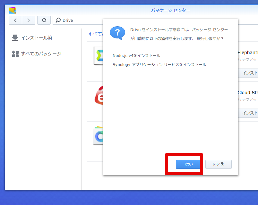Click the green arrow package thumbnail

coord(99,56)
